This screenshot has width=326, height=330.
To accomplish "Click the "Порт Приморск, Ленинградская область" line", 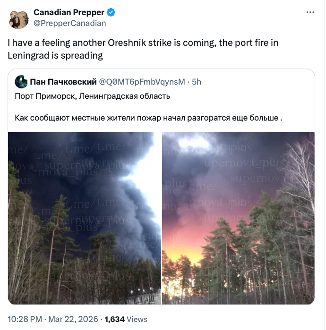I will (93, 96).
